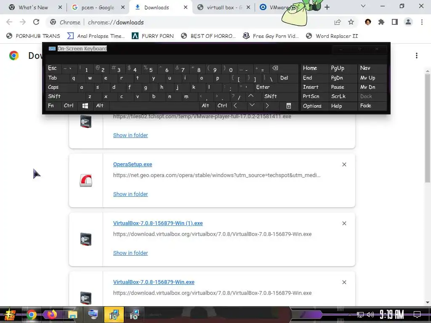Click the VMware player file icon
Image resolution: width=431 pixels, height=323 pixels.
[x=86, y=122]
